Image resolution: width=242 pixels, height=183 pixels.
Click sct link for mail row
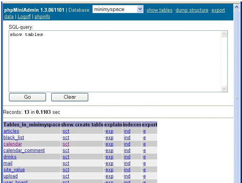[x=66, y=163]
